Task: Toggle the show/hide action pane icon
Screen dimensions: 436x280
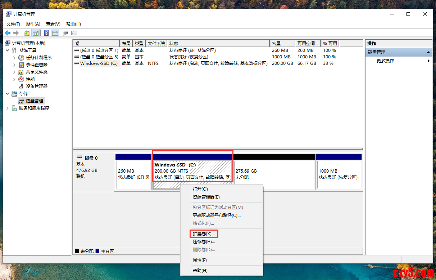Action: coord(55,33)
